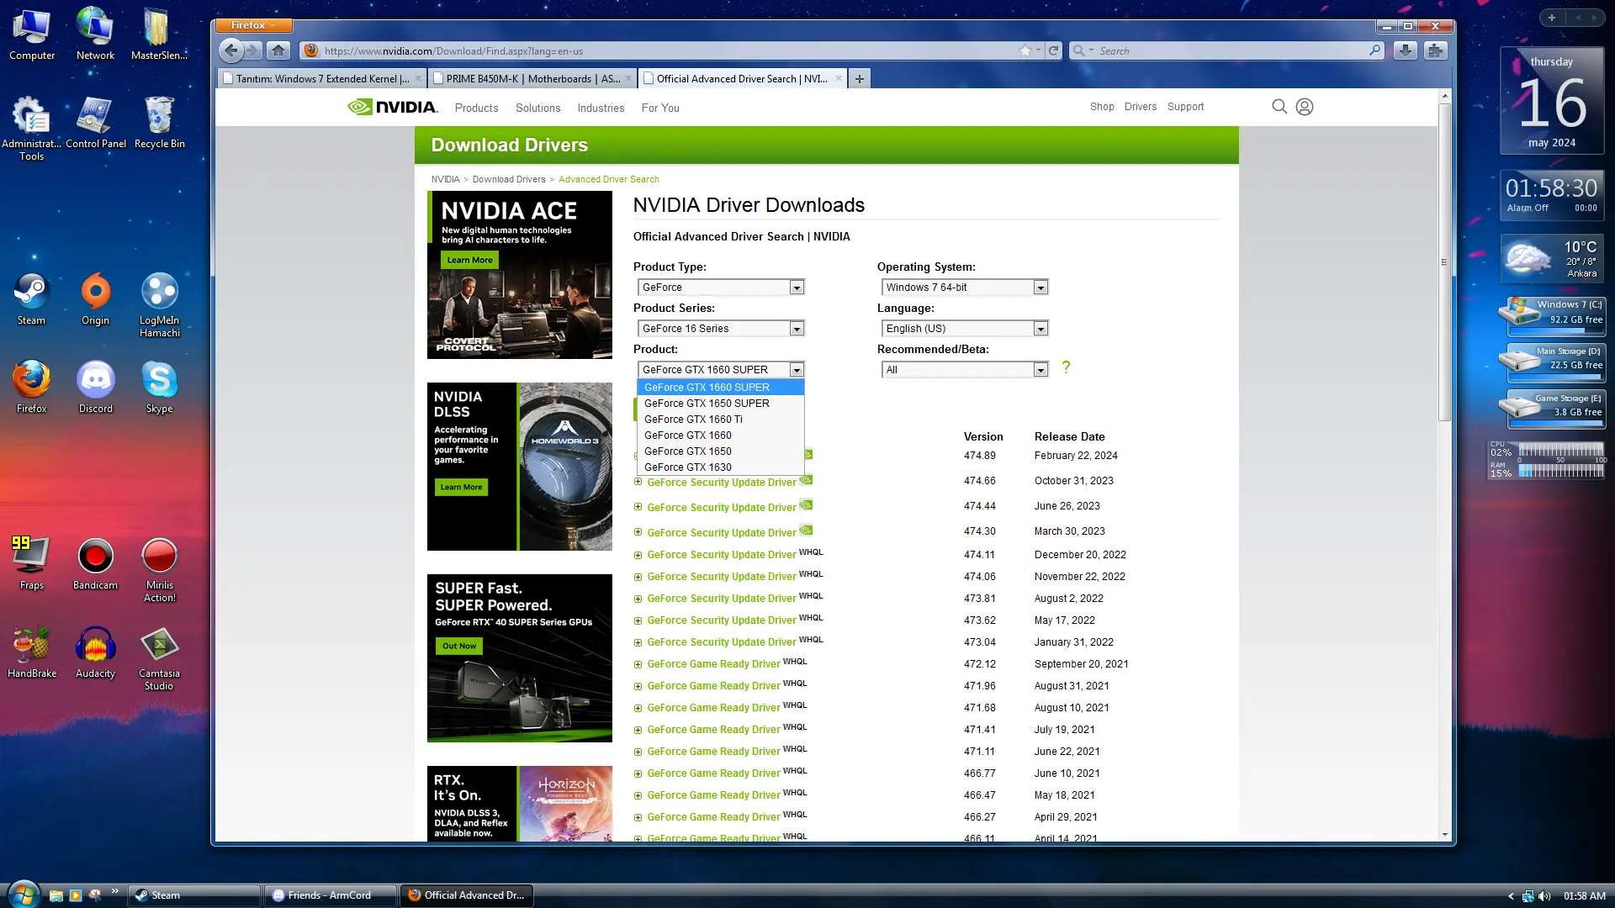Open the Solutions navigation menu

pos(537,108)
